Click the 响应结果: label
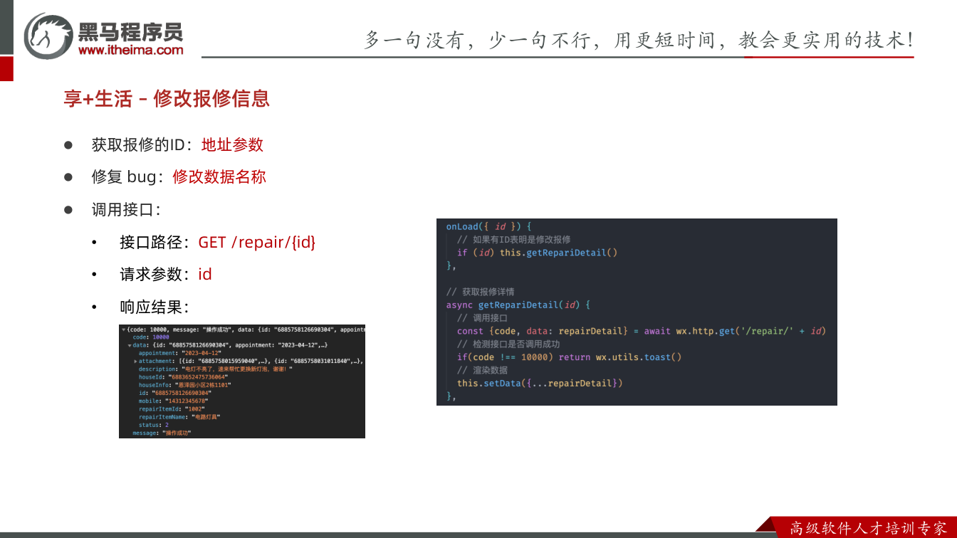 [x=155, y=307]
